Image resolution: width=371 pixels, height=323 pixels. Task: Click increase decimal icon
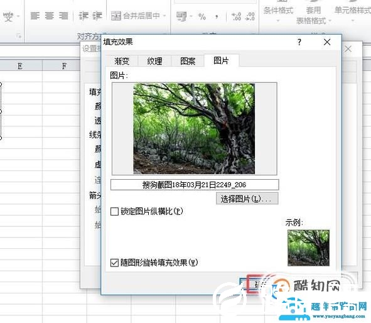click(236, 16)
